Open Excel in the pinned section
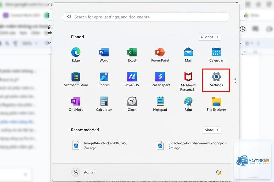 coord(132,55)
